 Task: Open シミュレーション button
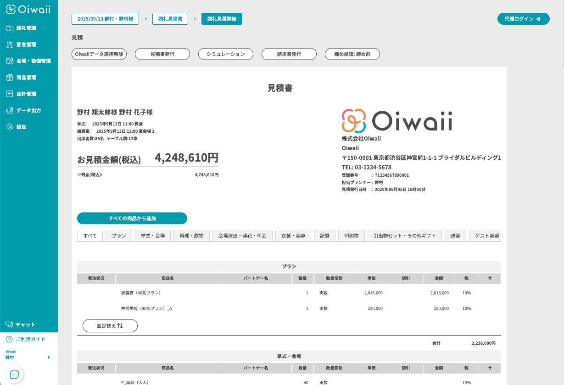pos(226,54)
